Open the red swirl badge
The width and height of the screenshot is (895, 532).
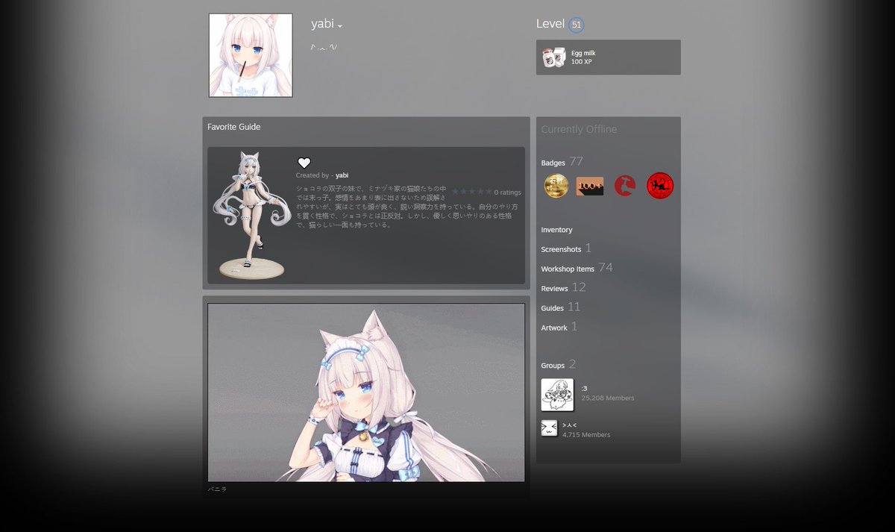click(625, 186)
